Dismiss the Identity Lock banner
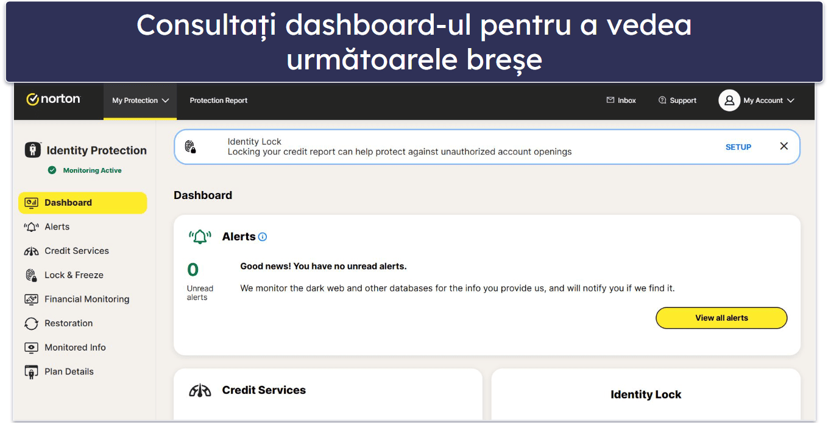 [x=784, y=146]
